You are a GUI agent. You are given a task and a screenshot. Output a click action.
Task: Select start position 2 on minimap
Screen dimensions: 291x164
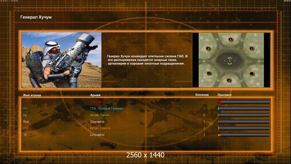252,48
